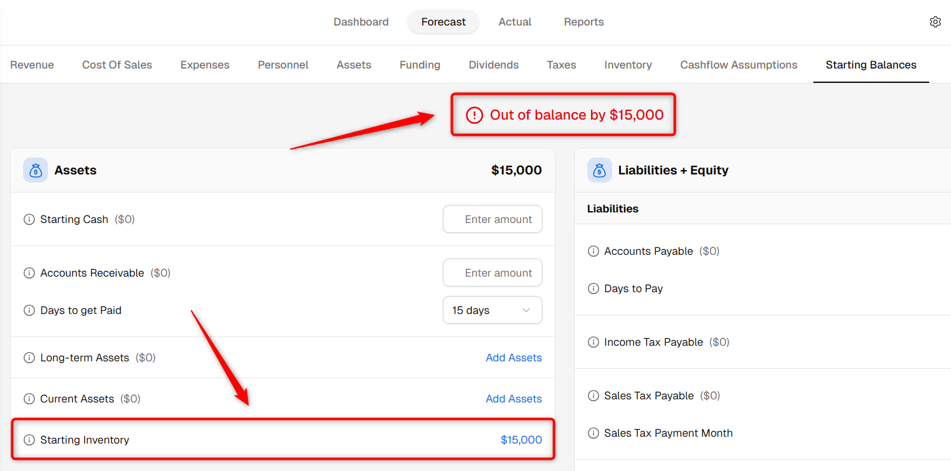Click Add Assets link for Current Assets
Image resolution: width=951 pixels, height=471 pixels.
[514, 399]
